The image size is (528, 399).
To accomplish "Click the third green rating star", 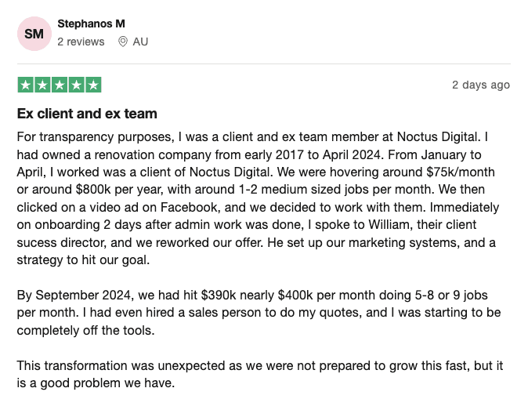I will tap(60, 85).
